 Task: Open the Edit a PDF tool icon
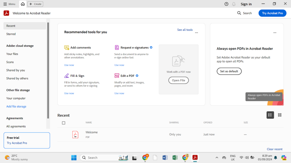tap(117, 76)
